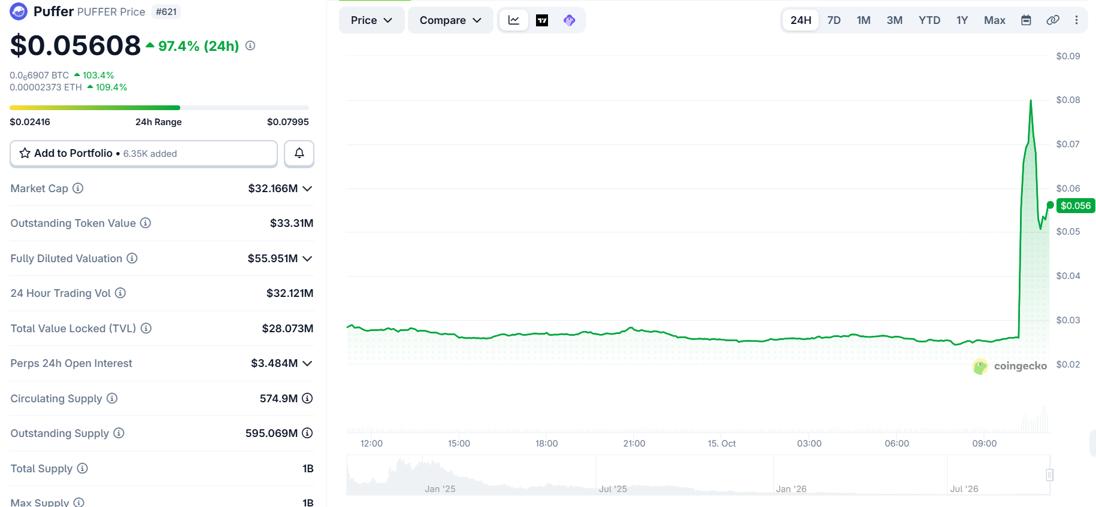Click info icon beside Outstanding Supply label

pyautogui.click(x=119, y=433)
